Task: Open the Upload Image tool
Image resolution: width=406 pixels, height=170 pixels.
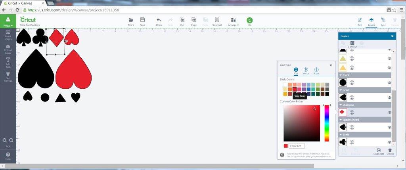Action: click(8, 49)
